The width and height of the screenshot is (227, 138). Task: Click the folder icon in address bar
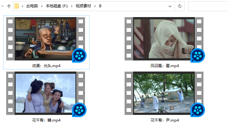(17, 6)
